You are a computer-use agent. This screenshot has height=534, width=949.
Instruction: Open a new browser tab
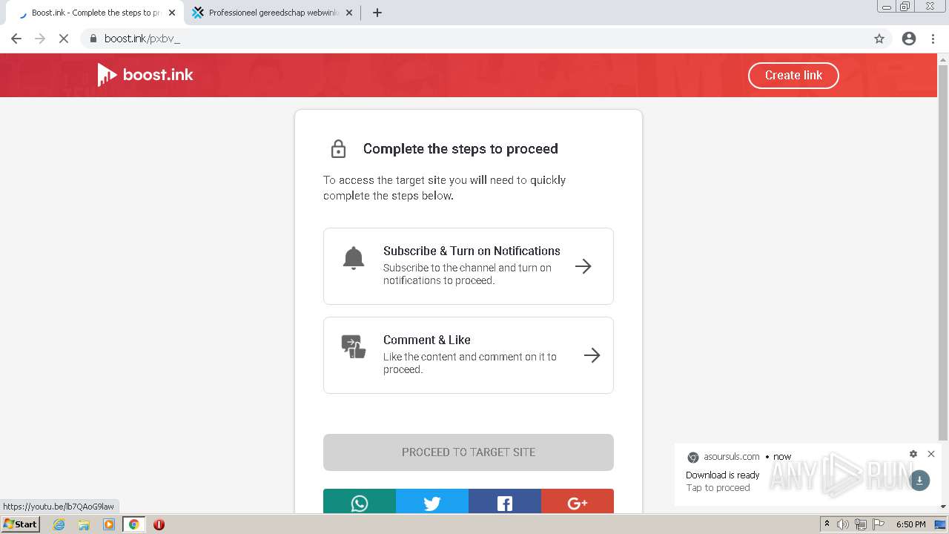[x=377, y=13]
